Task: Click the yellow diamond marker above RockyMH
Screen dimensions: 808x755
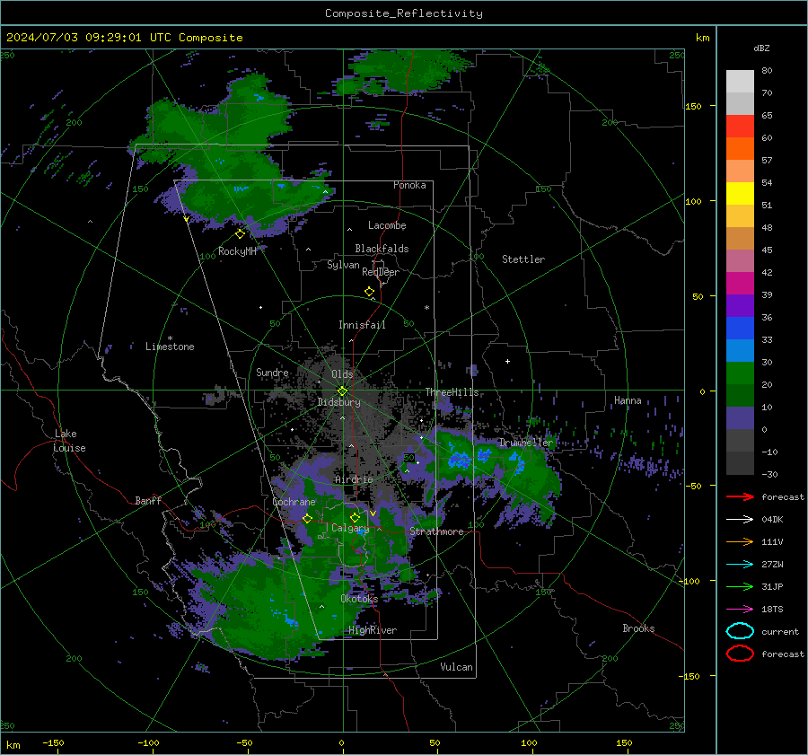Action: (x=240, y=234)
